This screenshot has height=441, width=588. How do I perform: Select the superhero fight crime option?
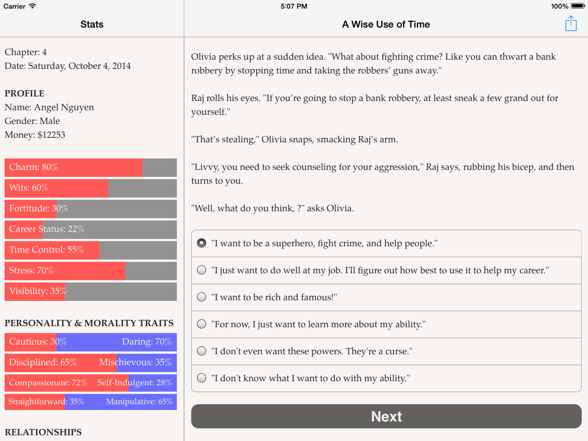(386, 243)
